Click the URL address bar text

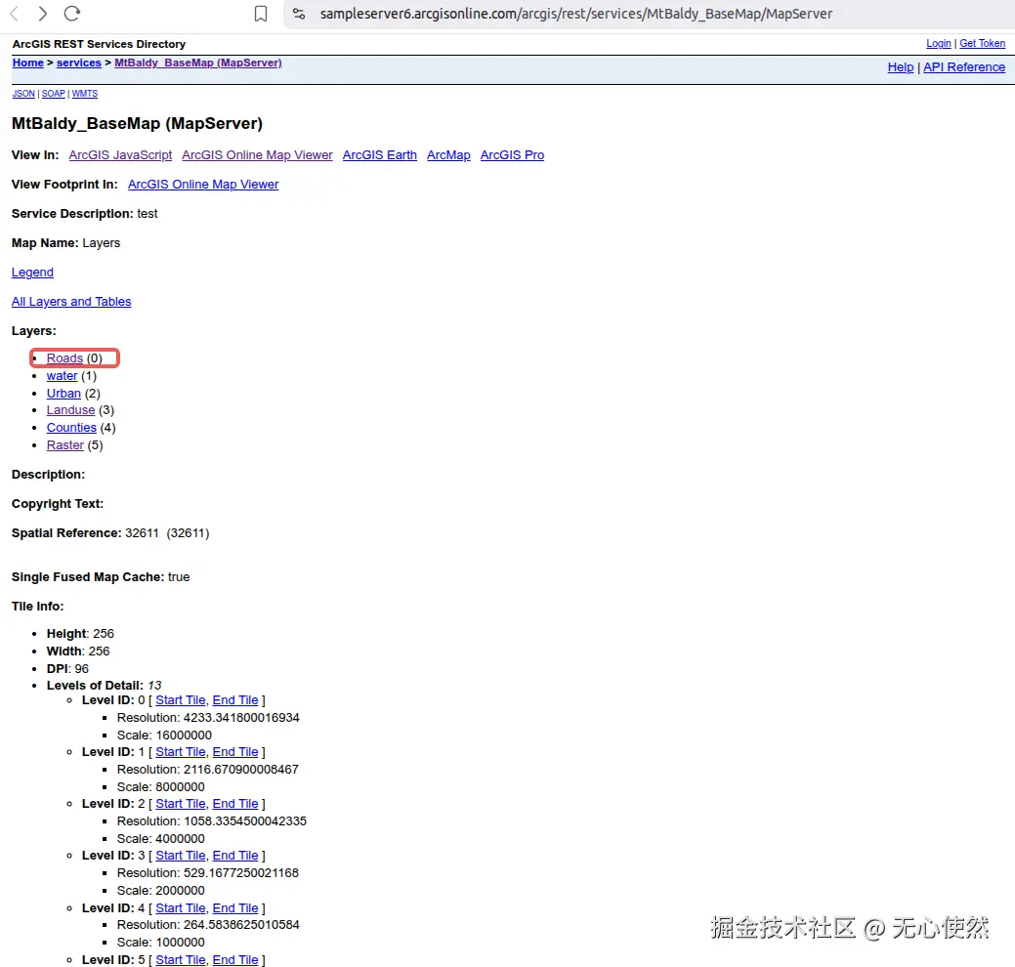click(x=576, y=14)
